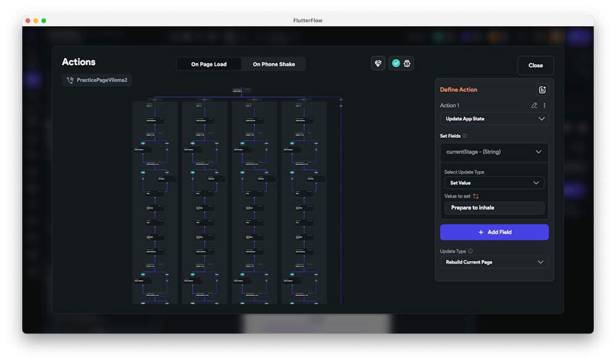Click the Prepare to inhale value field
616x363 pixels.
(494, 208)
